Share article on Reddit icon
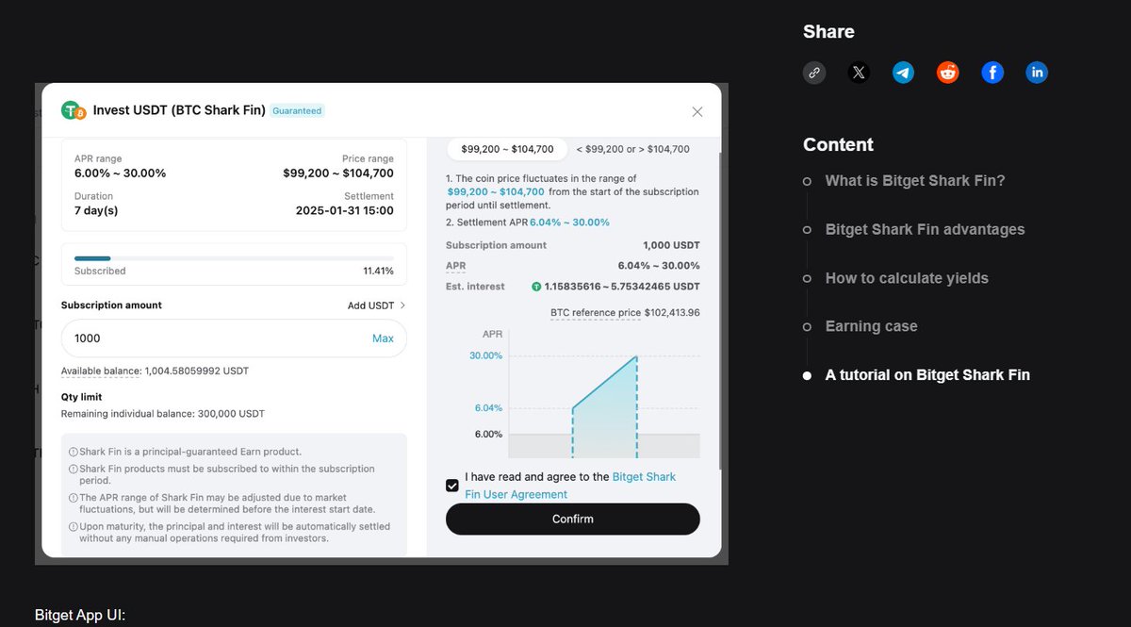The width and height of the screenshot is (1131, 627). click(948, 73)
